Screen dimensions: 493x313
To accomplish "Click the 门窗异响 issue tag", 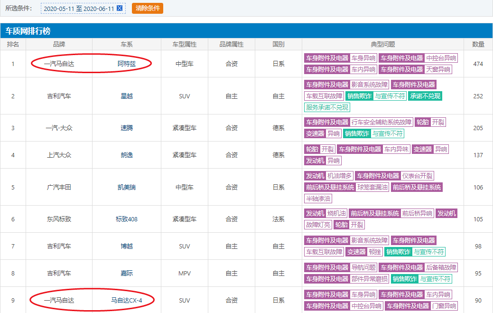I will [x=444, y=306].
